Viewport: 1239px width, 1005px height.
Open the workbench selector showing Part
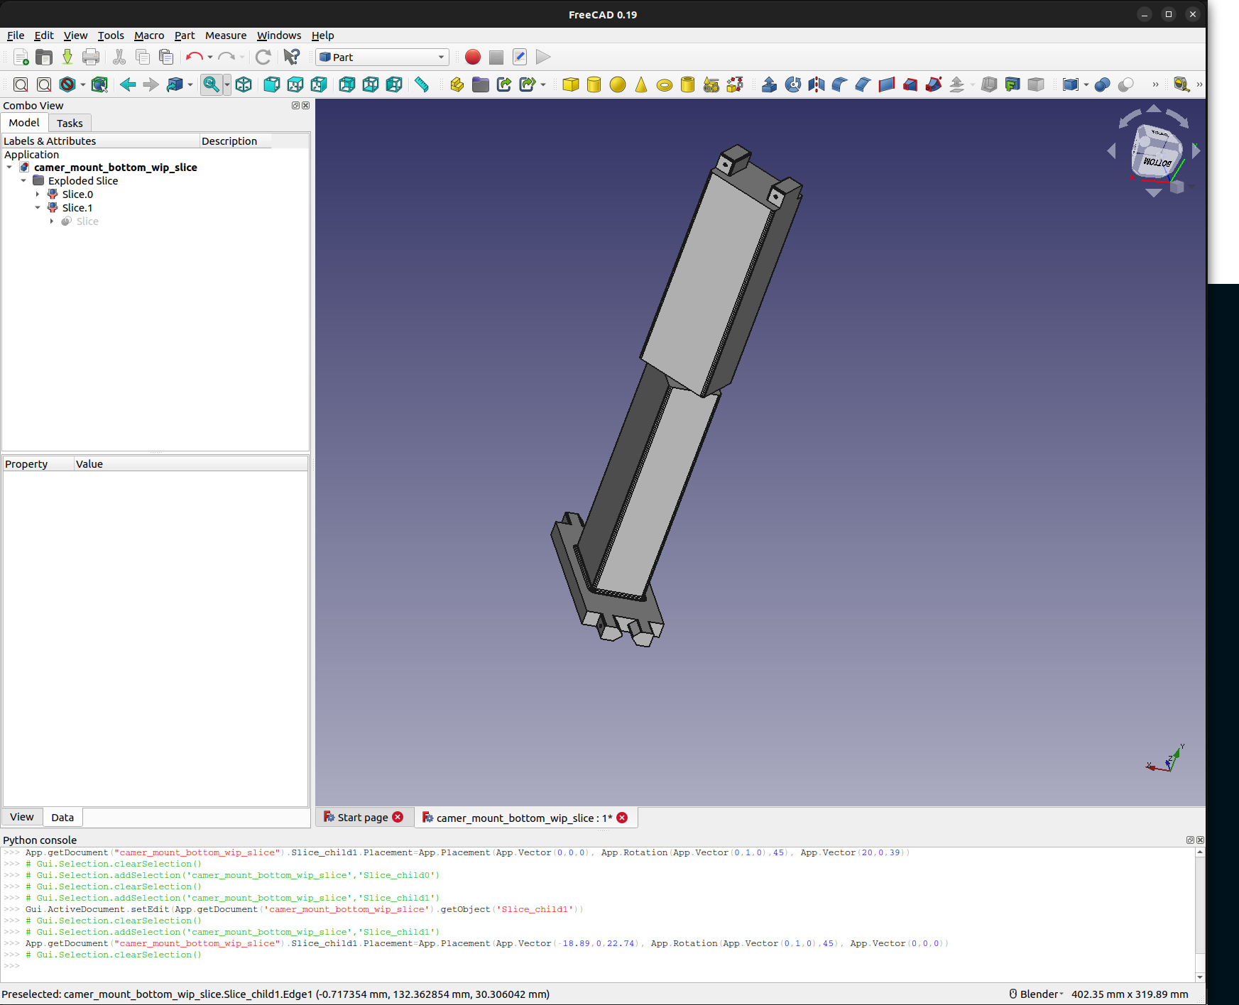pyautogui.click(x=381, y=57)
